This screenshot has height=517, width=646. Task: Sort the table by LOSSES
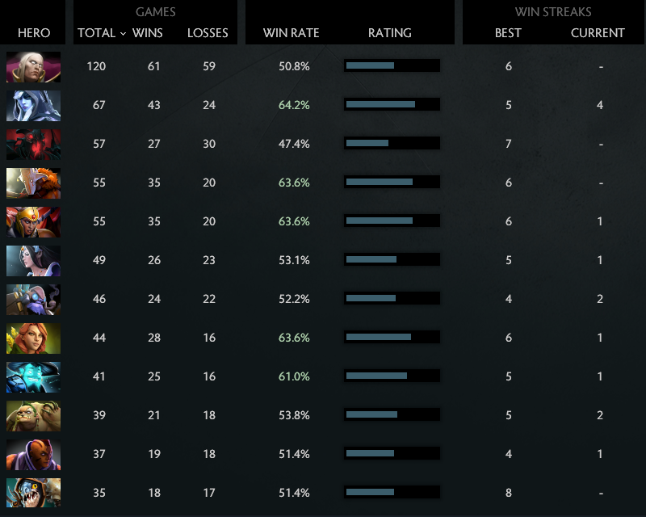click(208, 33)
